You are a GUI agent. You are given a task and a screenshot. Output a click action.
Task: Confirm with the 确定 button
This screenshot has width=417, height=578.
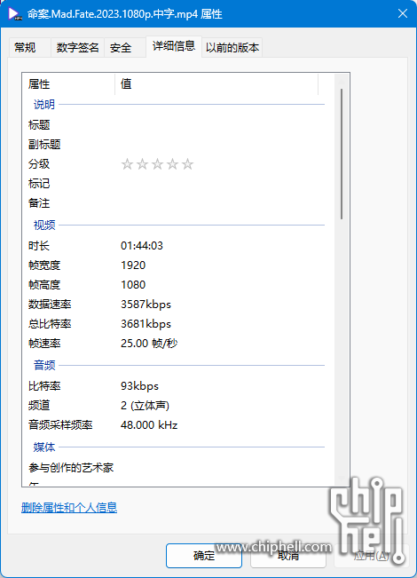tap(204, 556)
